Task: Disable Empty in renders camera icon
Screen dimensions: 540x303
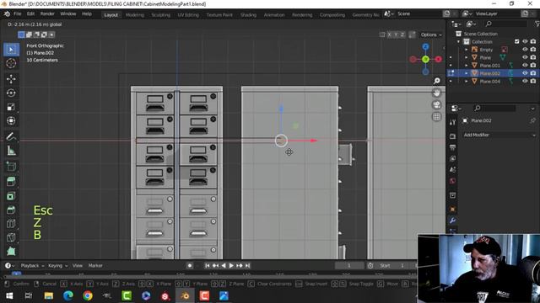Action: [x=533, y=50]
